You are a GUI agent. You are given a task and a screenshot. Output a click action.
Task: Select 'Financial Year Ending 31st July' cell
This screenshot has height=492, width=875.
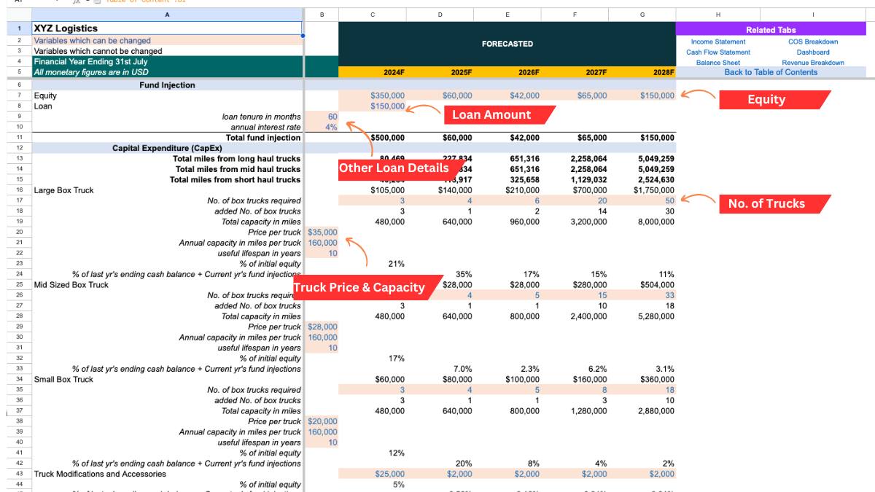point(166,61)
